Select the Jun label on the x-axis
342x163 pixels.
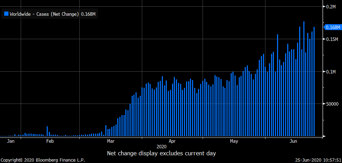(x=294, y=141)
